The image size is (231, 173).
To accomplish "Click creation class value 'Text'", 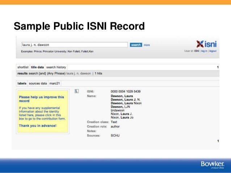I will 114,122.
